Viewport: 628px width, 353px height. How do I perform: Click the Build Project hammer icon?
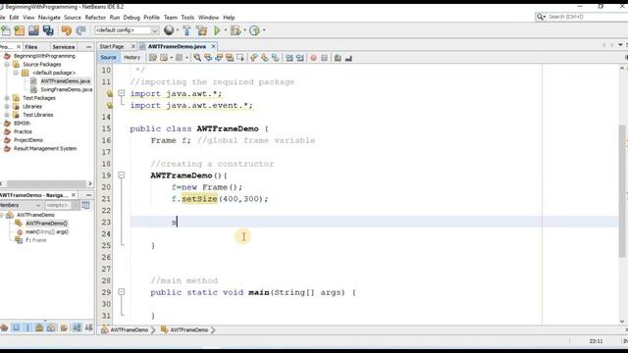[186, 30]
